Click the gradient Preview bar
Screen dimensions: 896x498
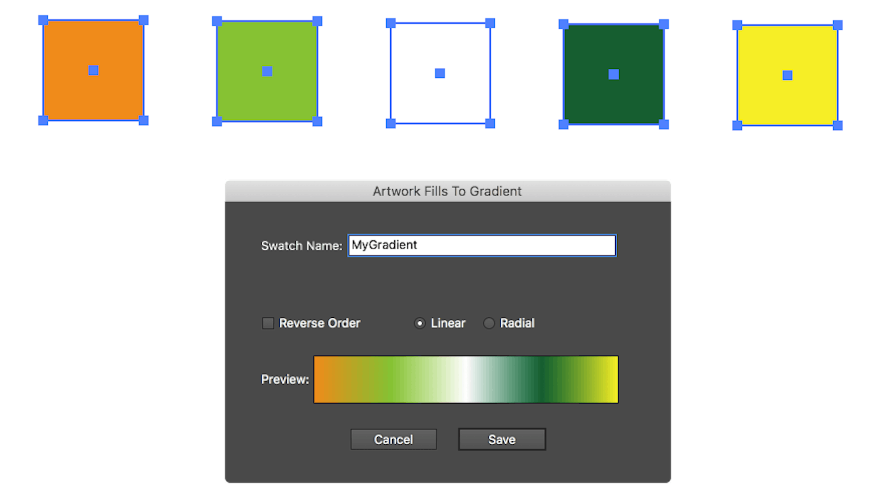pos(466,379)
